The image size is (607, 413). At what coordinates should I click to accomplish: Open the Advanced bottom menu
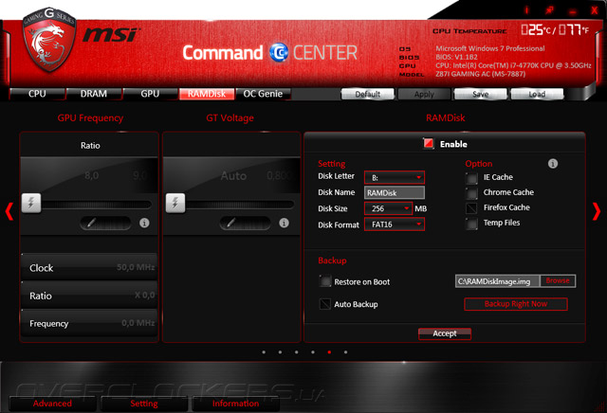click(52, 404)
